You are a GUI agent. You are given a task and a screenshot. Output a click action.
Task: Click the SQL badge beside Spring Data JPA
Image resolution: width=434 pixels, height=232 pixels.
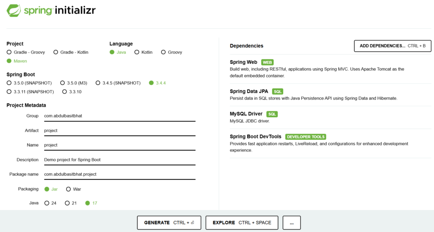(x=277, y=91)
